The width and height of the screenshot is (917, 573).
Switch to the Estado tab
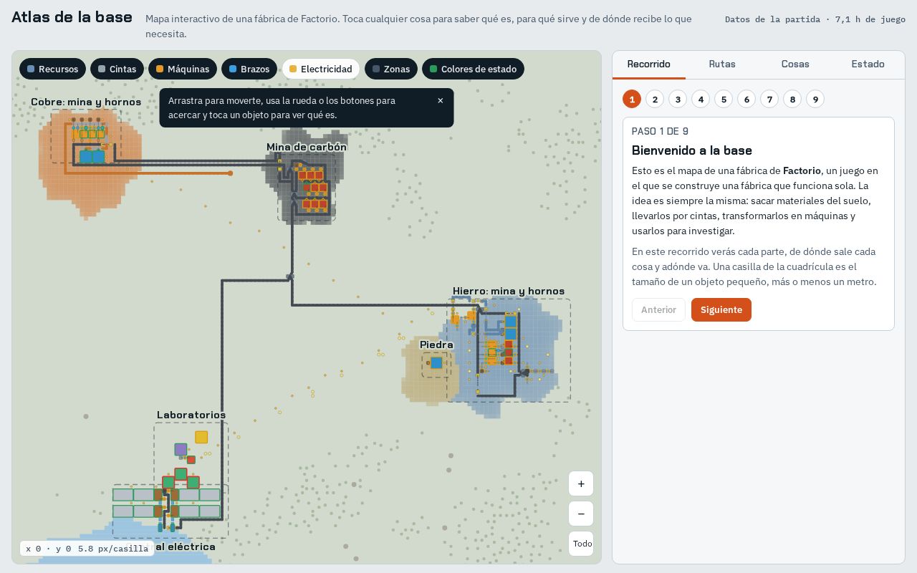point(868,64)
